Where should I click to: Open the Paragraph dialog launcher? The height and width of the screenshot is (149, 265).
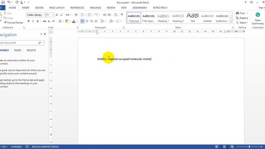coord(123,28)
